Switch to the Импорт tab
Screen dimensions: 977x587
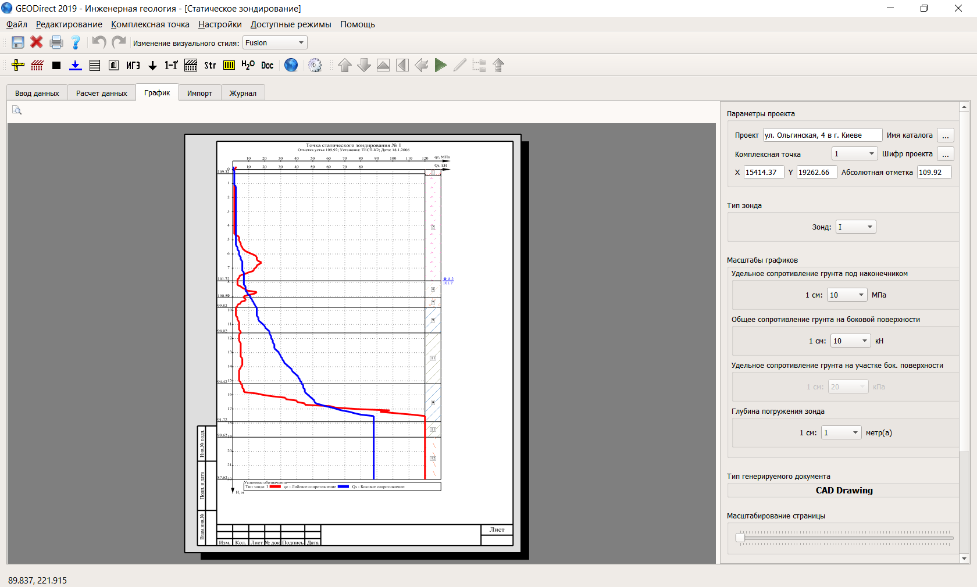click(x=199, y=93)
